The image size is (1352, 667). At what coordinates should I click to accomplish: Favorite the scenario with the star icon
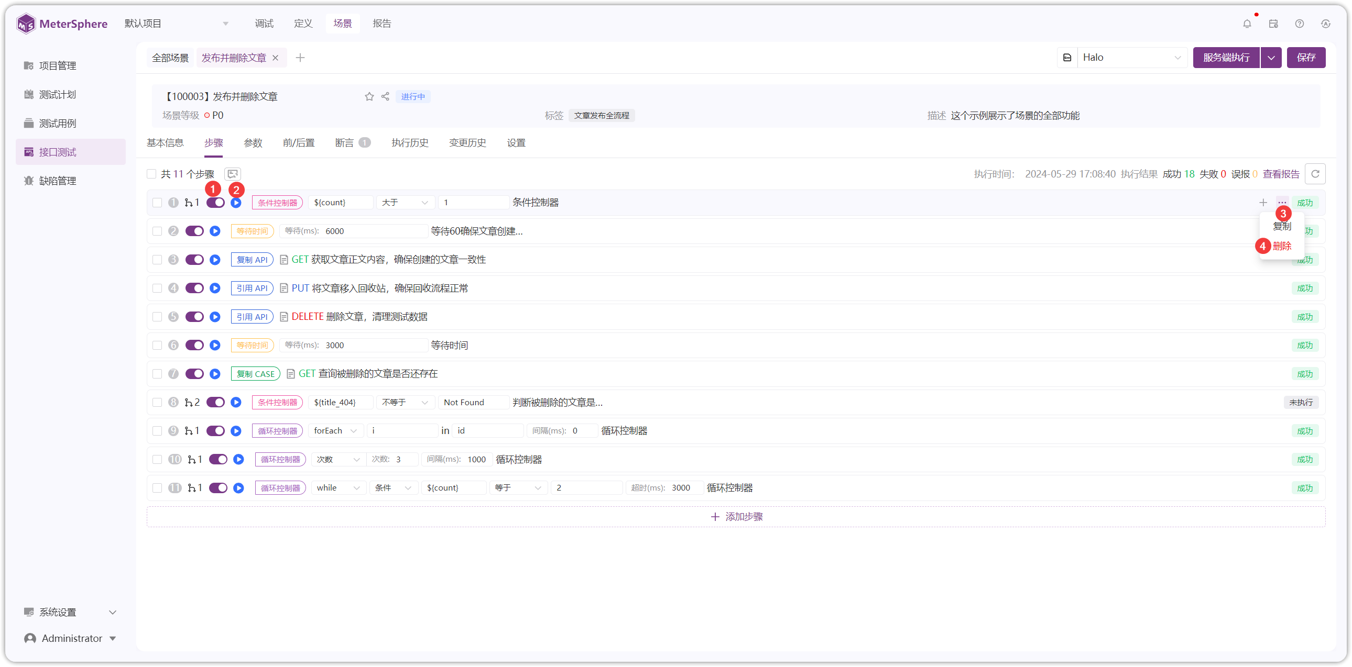tap(369, 96)
